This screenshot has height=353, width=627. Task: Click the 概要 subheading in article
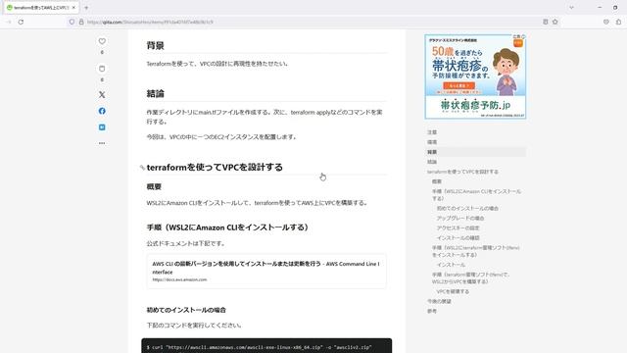coord(154,187)
